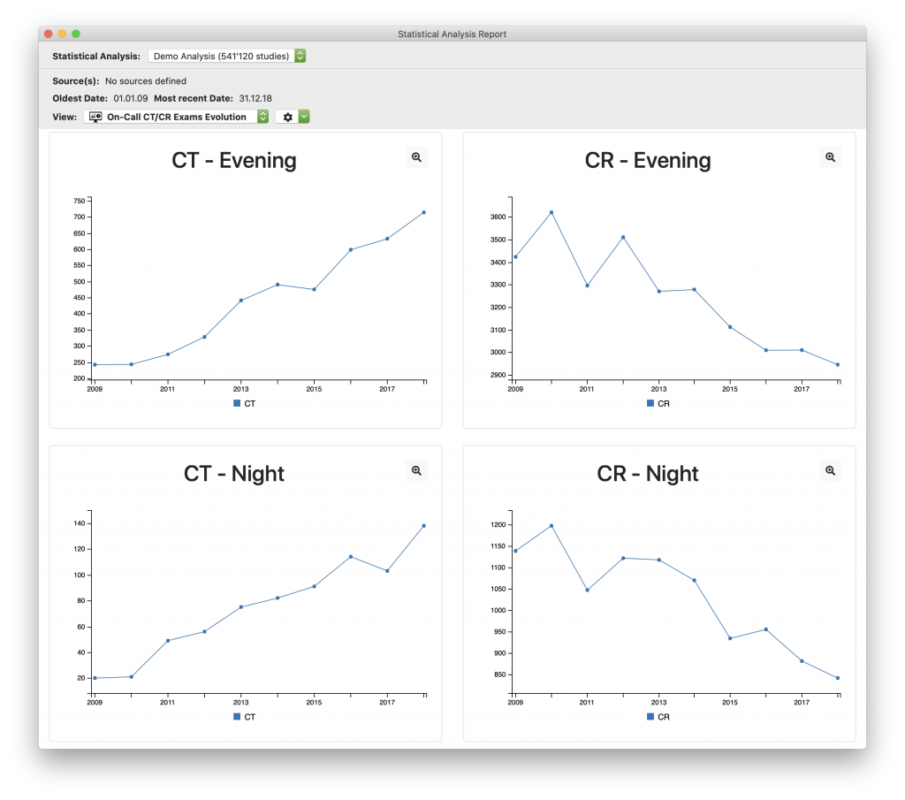
Task: Click the 2010 peak point in CR - Evening
Action: 551,212
